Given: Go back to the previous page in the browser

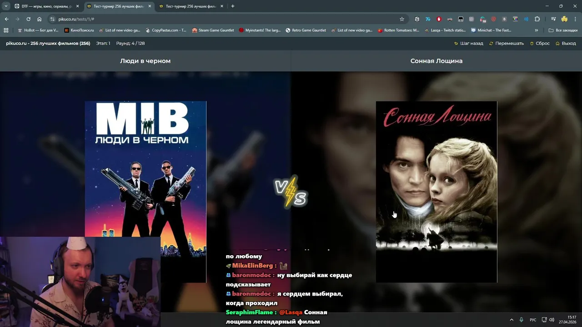Looking at the screenshot, I should click(6, 19).
